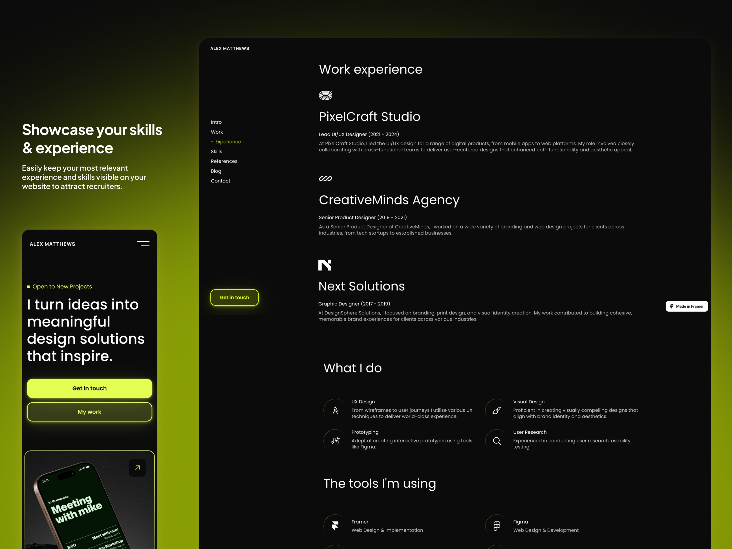
Task: Click the My work button on mobile preview
Action: tap(89, 412)
